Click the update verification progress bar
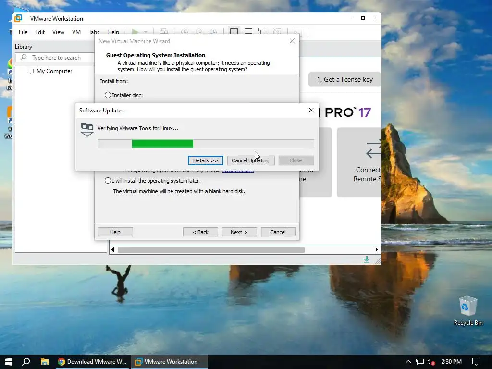 click(206, 144)
